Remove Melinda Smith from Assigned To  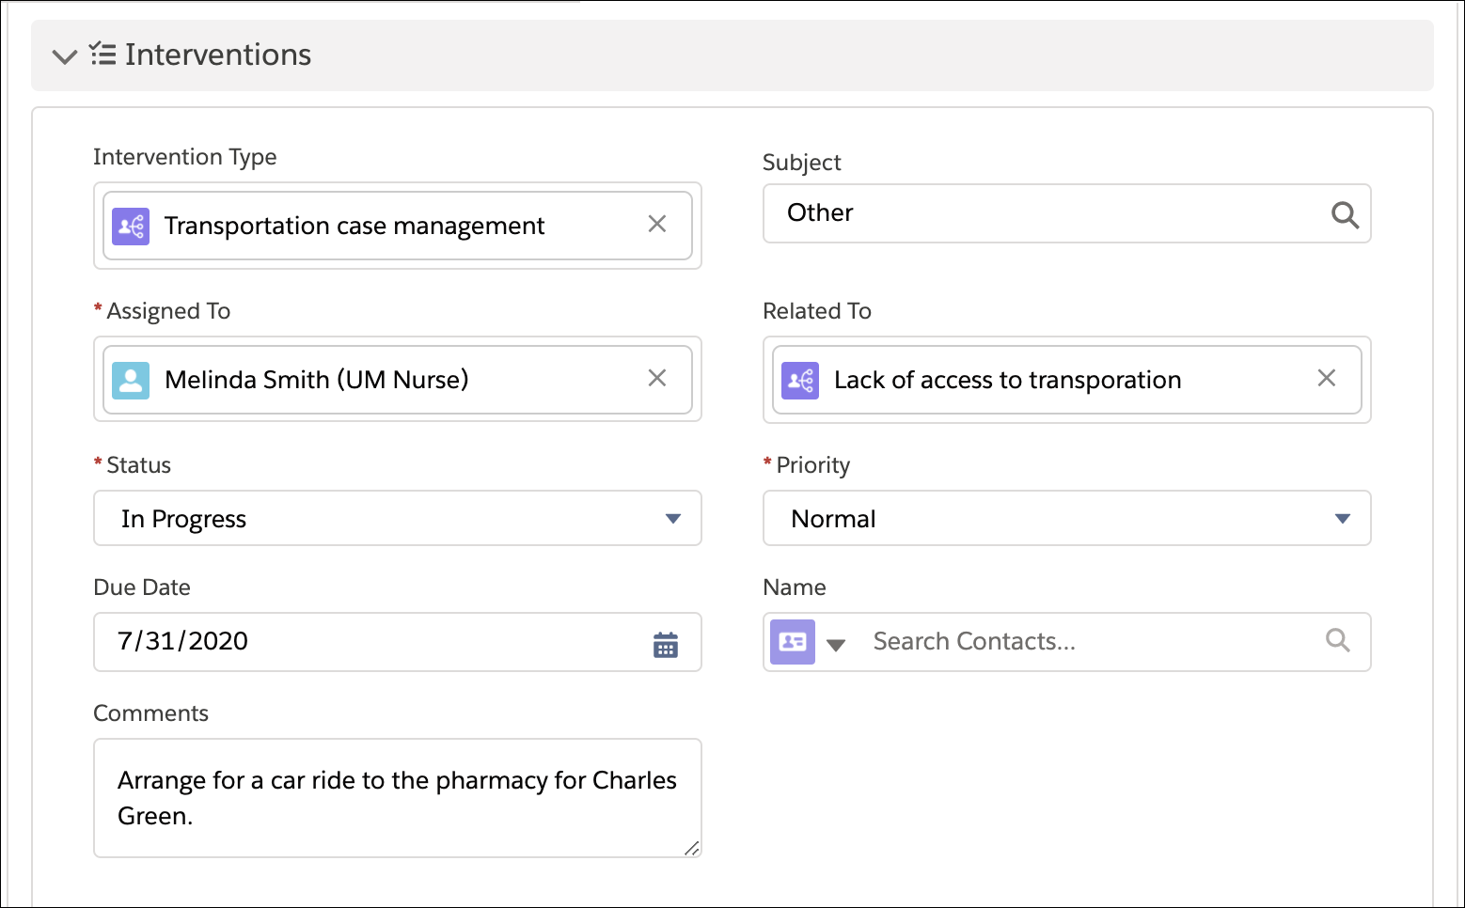(x=657, y=378)
